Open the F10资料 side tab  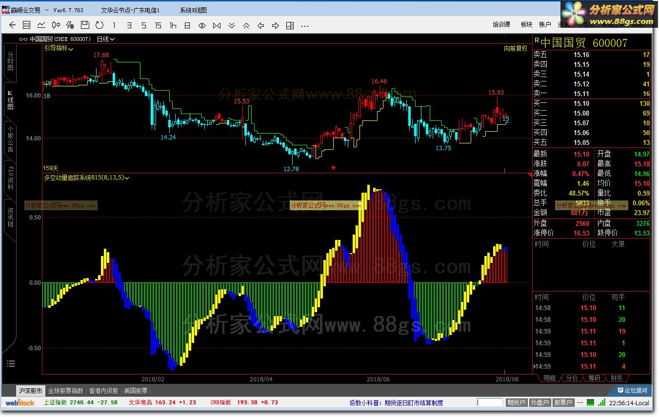tap(10, 179)
